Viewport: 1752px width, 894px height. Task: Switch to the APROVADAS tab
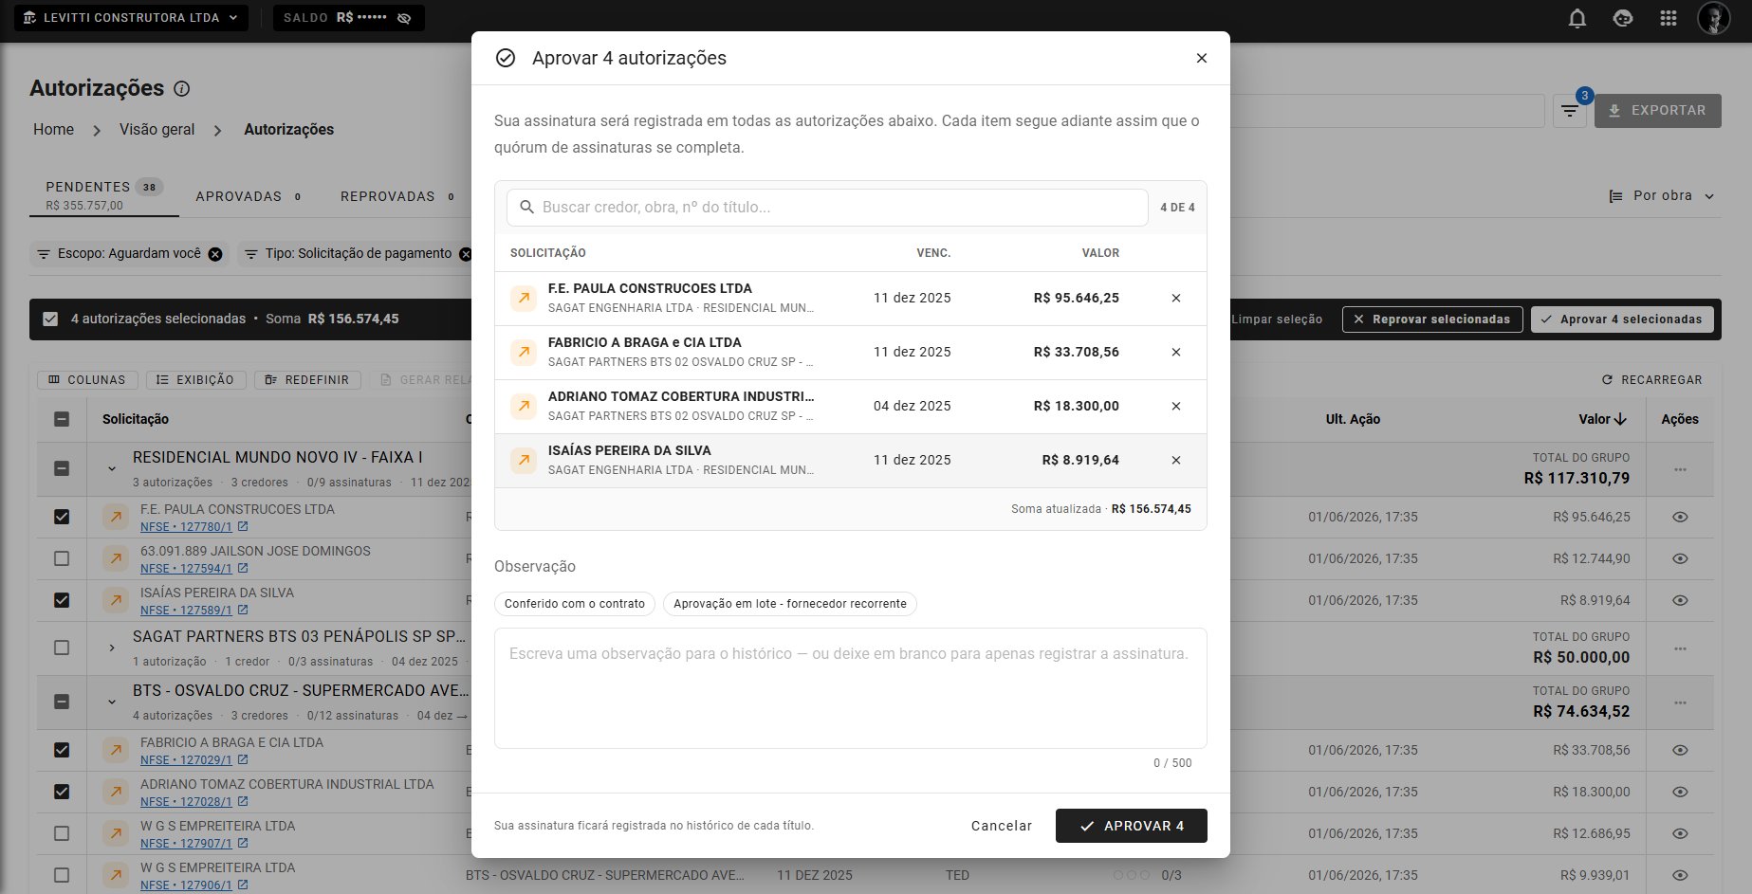pyautogui.click(x=249, y=196)
